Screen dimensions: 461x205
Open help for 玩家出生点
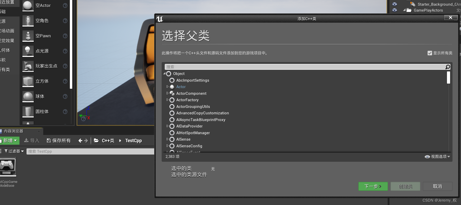pyautogui.click(x=65, y=66)
